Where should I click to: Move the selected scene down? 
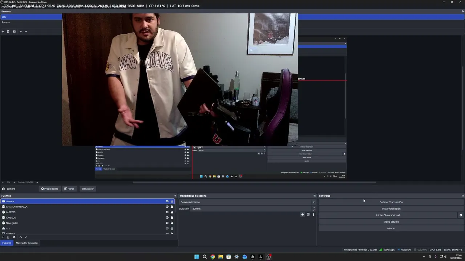25,32
